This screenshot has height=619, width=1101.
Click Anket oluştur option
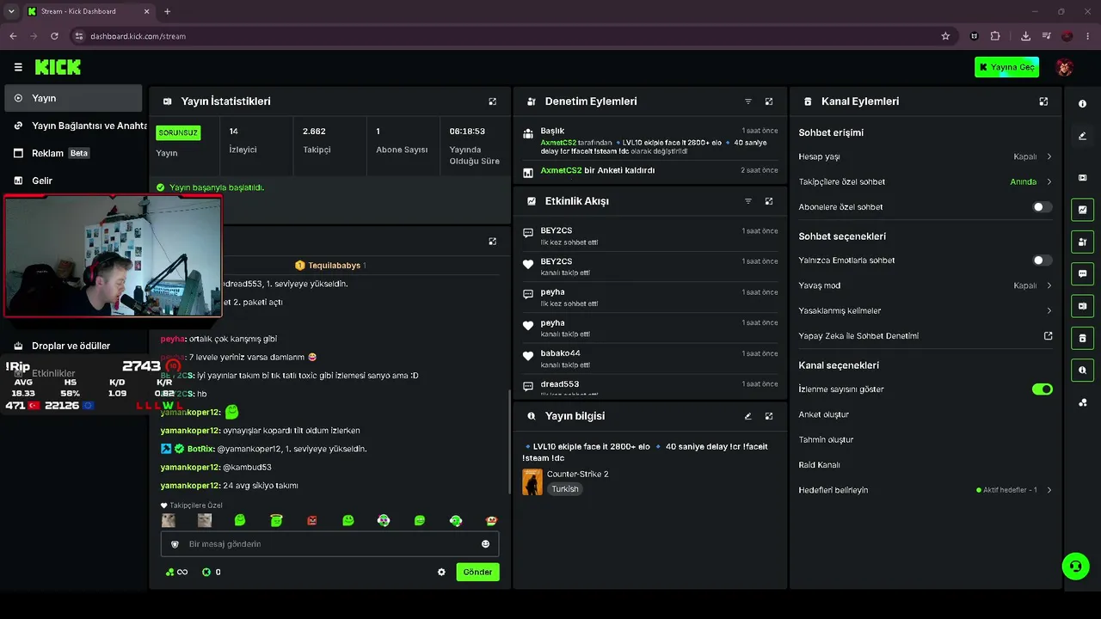coord(823,414)
